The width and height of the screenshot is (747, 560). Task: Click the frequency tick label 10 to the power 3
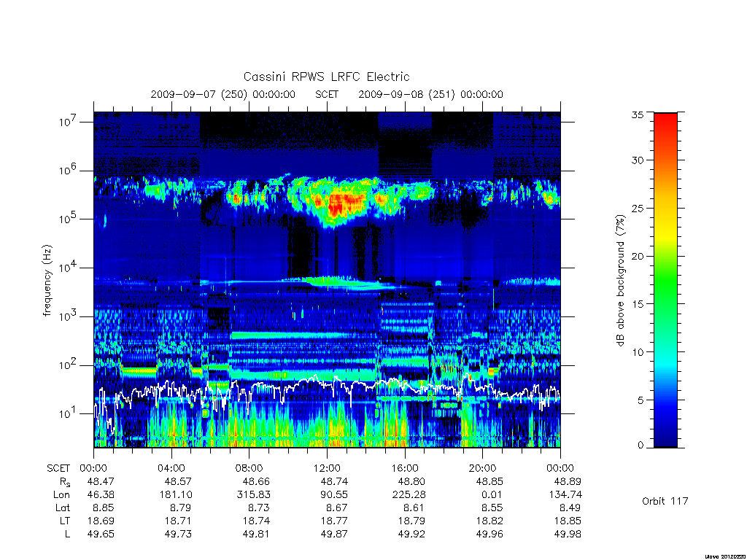pos(68,316)
